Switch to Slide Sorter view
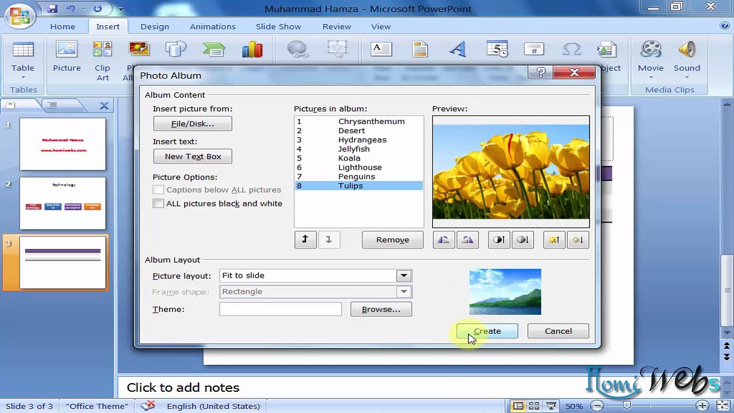 534,406
